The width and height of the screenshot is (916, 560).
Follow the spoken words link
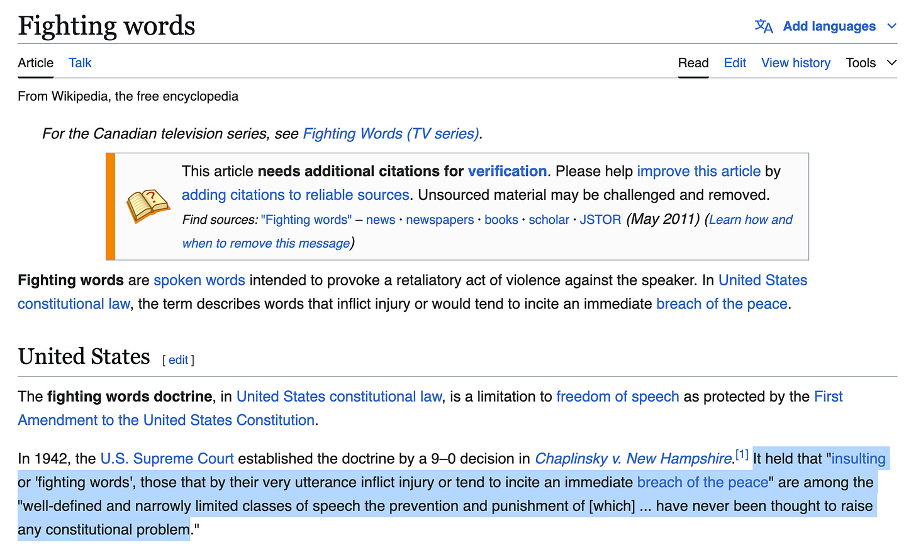(x=199, y=280)
